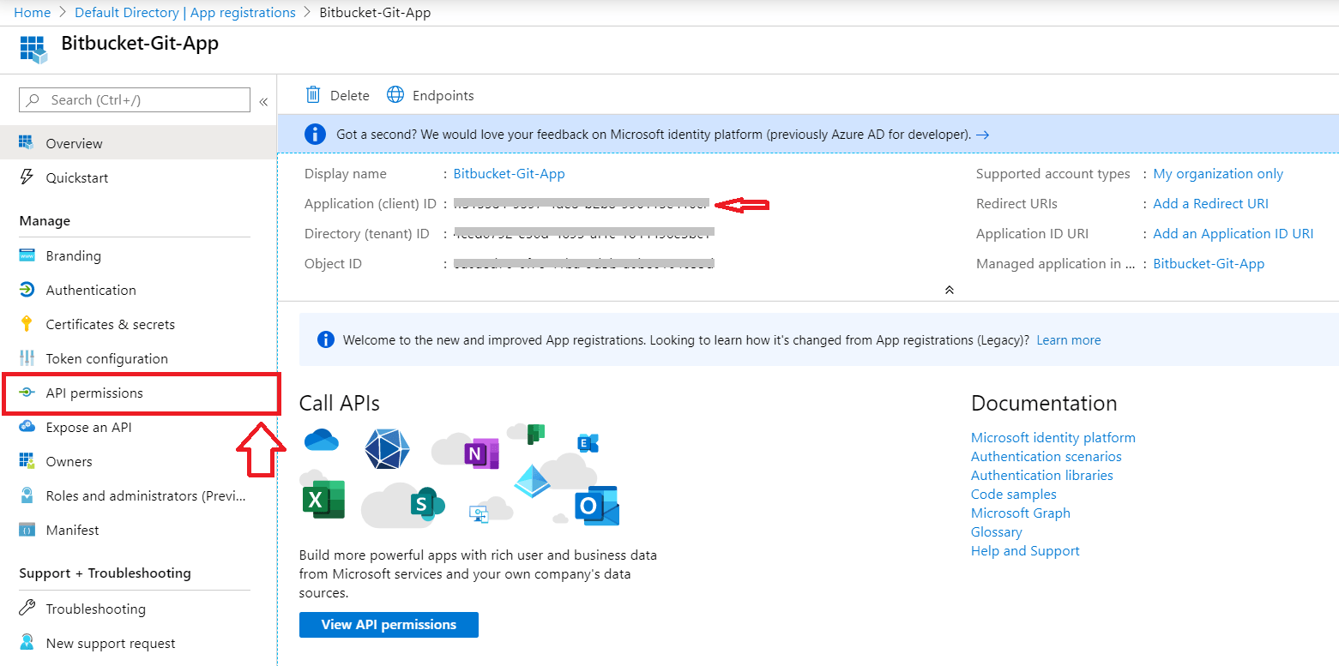Image resolution: width=1339 pixels, height=666 pixels.
Task: Click the API permissions sidebar icon
Action: [x=27, y=393]
